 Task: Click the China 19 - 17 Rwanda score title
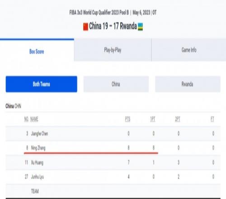(x=113, y=26)
